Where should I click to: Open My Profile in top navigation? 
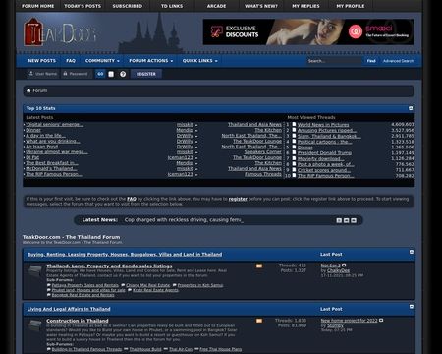click(x=351, y=6)
